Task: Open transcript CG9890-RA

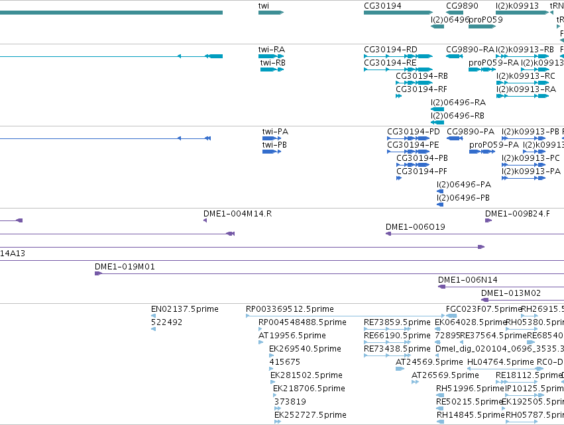Action: point(454,56)
